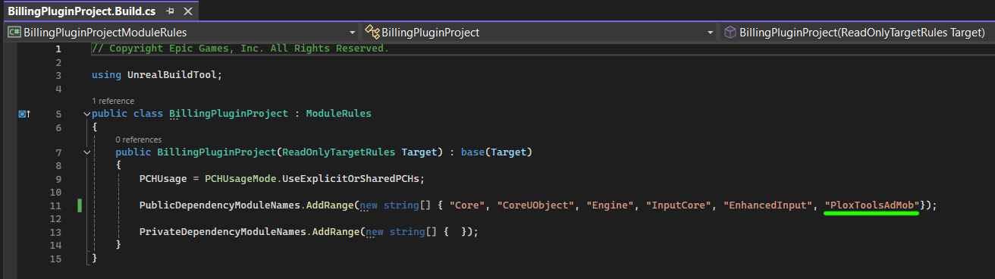This screenshot has height=279, width=995.
Task: Open the BillingPluginProjectModuleRules project dropdown
Action: coord(182,33)
